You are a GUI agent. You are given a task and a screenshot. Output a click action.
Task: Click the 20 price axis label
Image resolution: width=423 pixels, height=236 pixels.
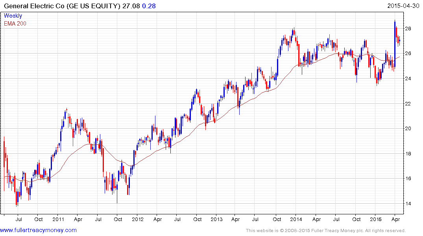click(408, 128)
